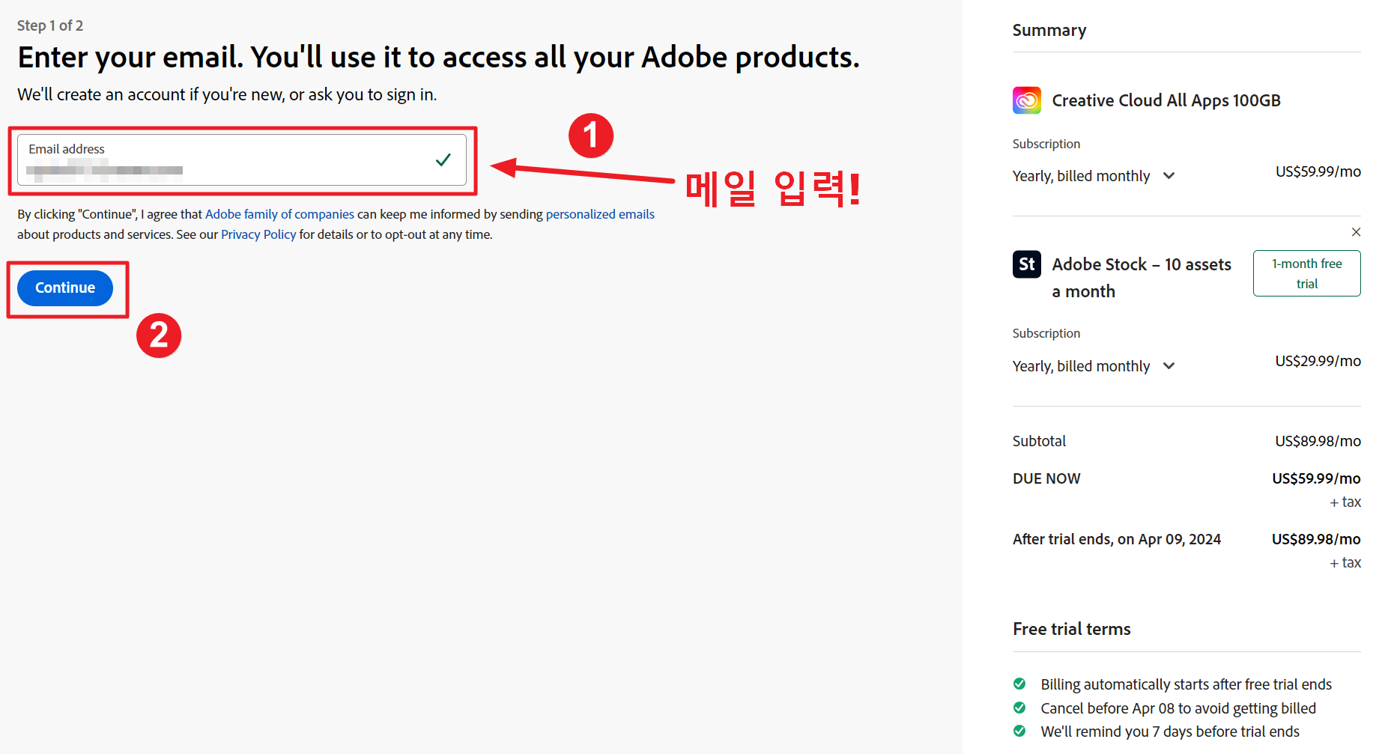Click the Adobe Stock St icon
This screenshot has height=754, width=1391.
tap(1027, 264)
